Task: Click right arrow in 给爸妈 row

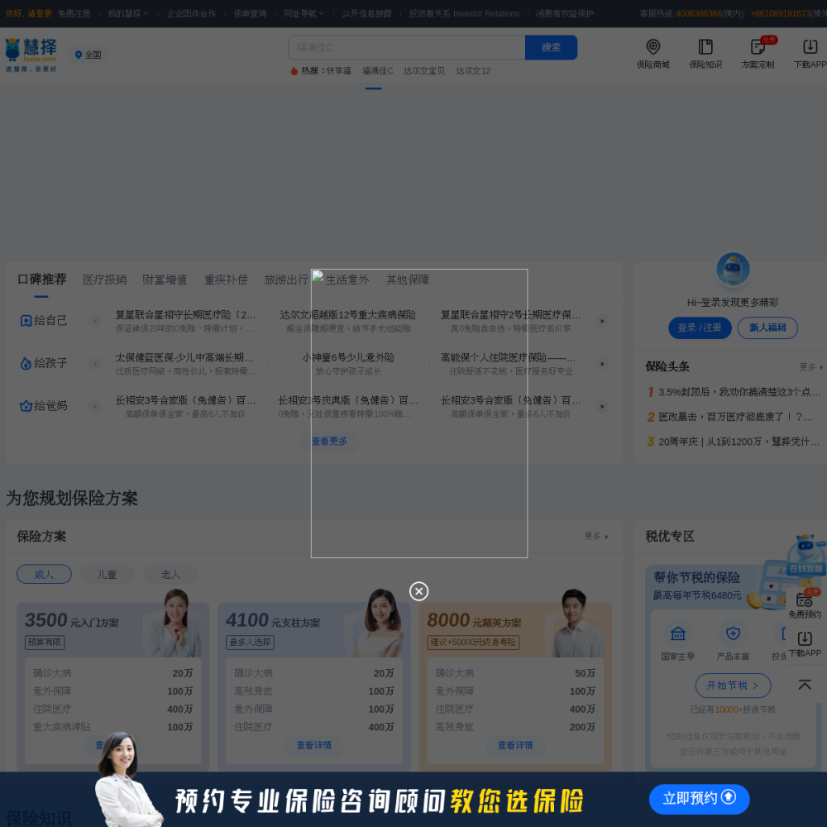Action: 602,406
